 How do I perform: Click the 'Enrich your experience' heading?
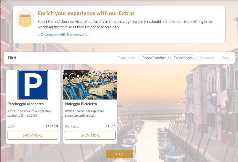point(86,13)
